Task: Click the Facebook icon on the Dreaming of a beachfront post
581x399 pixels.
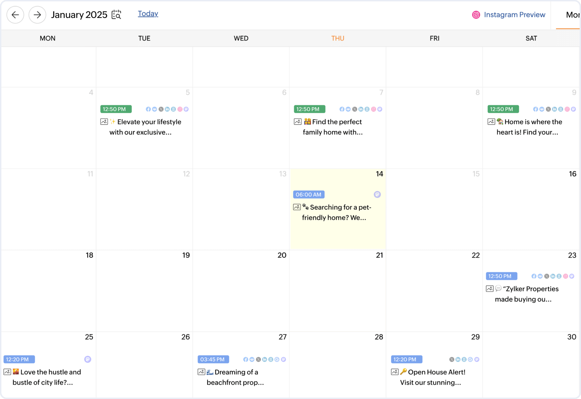Action: point(246,359)
